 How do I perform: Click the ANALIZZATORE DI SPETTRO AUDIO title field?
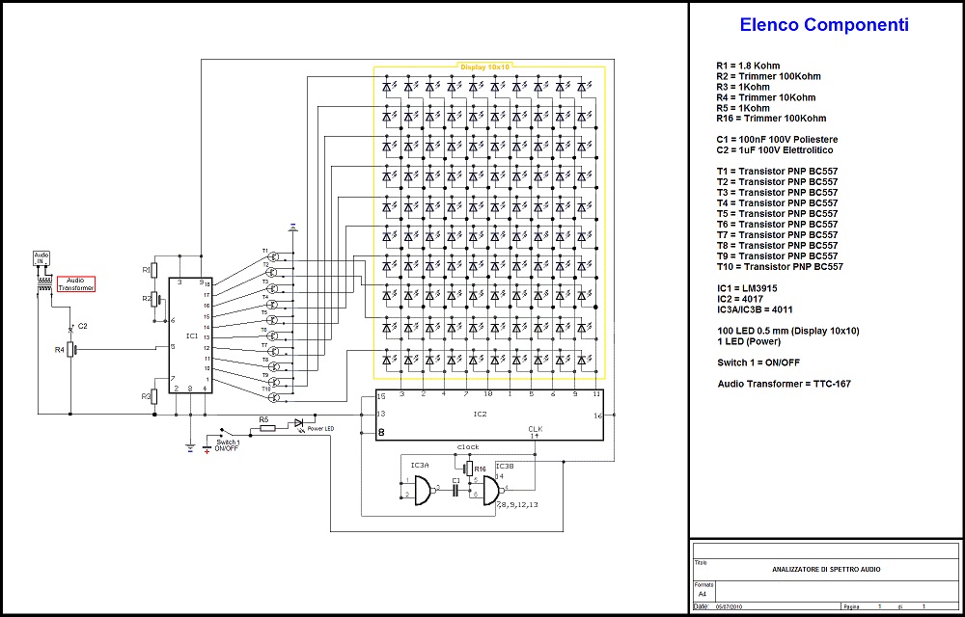pos(826,570)
